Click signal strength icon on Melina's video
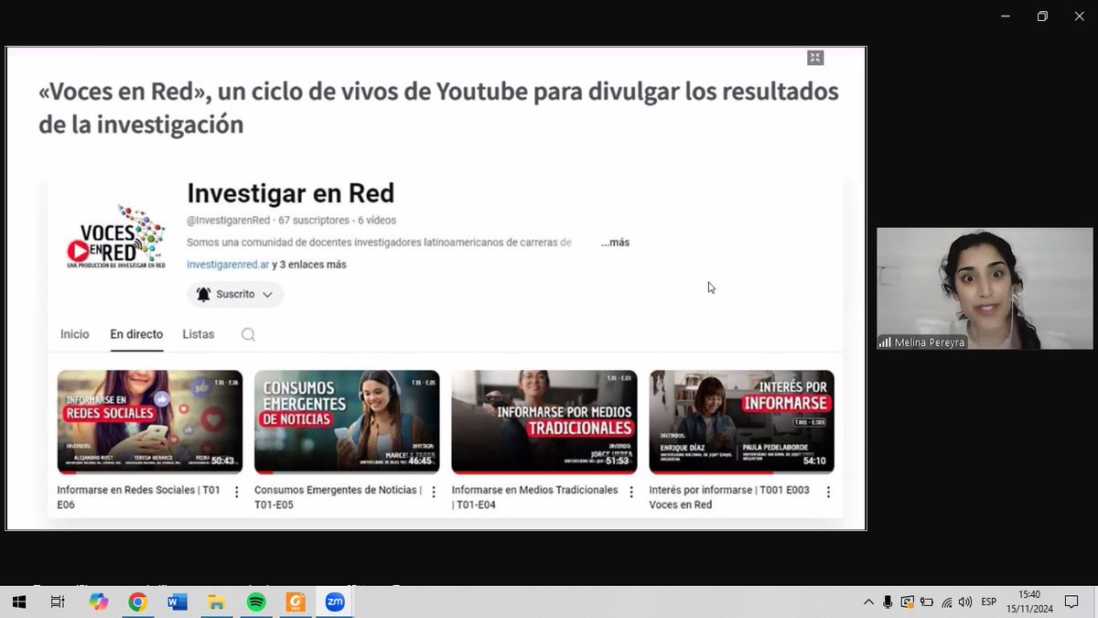 885,342
